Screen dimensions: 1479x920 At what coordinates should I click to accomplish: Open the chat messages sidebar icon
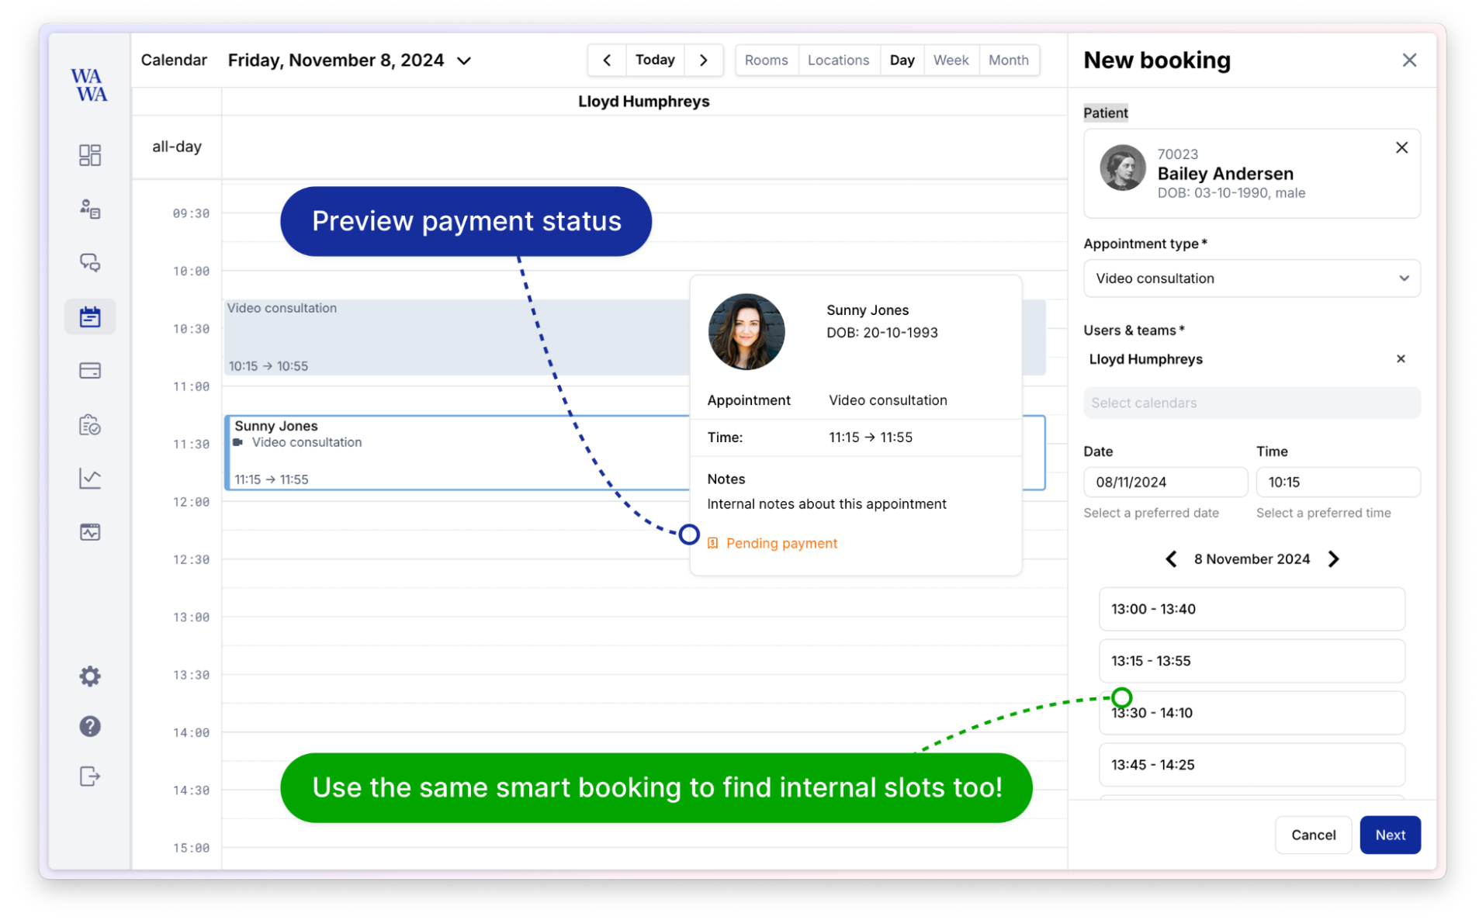click(90, 263)
